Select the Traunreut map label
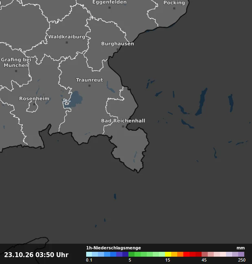 coord(89,80)
